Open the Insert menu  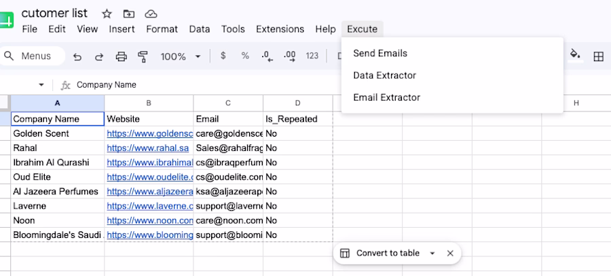pyautogui.click(x=122, y=29)
